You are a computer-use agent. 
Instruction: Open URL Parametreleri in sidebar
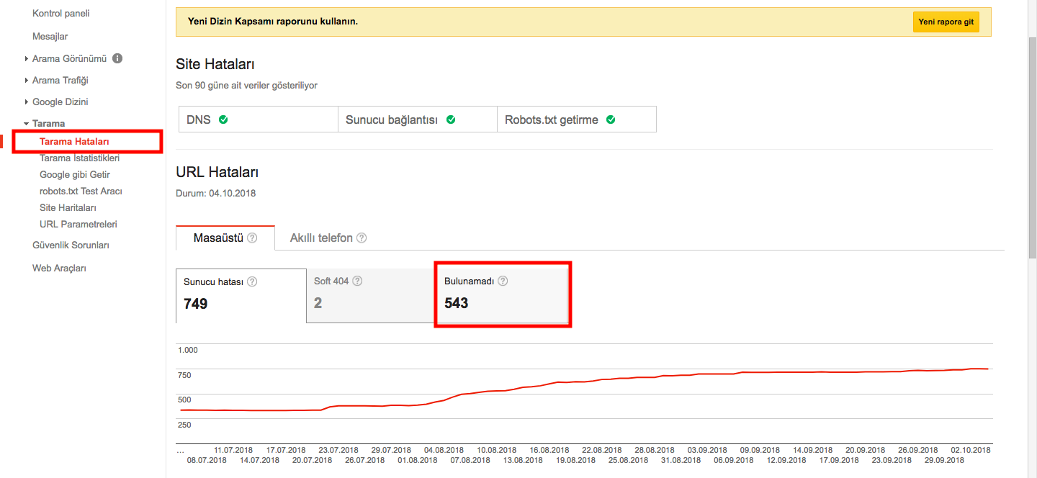pos(78,224)
